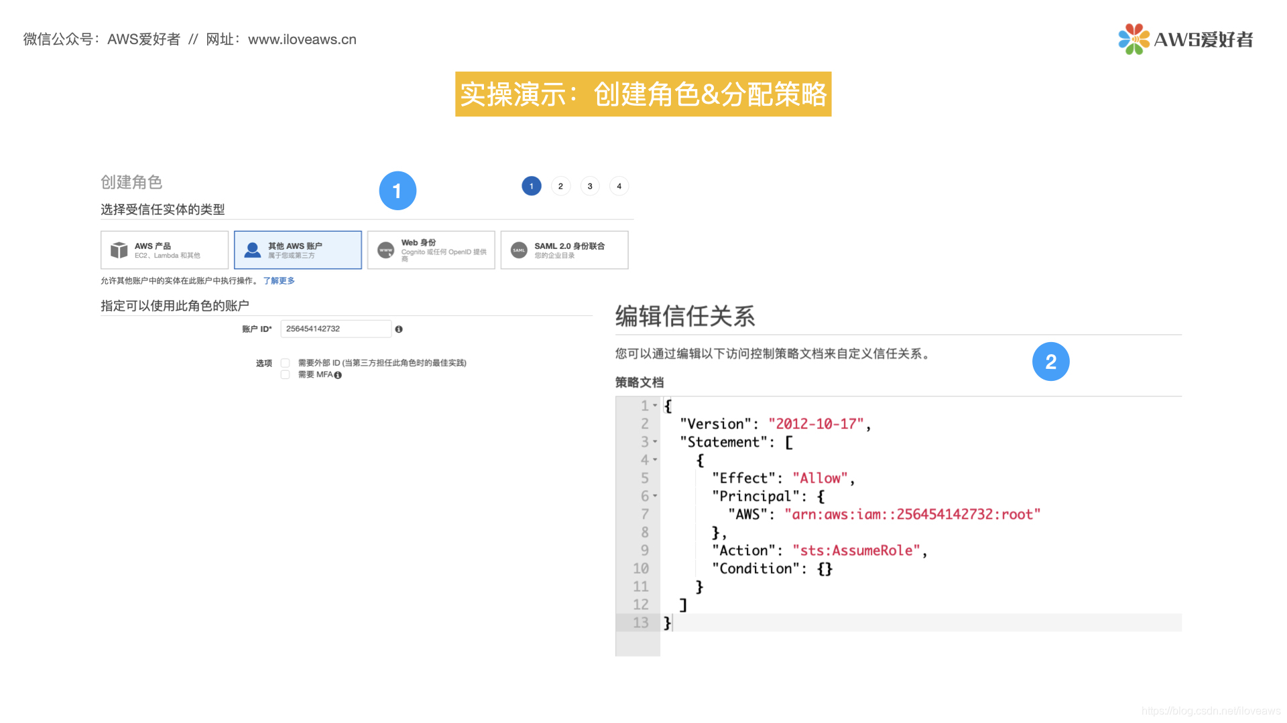Viewport: 1287px width, 723px height.
Task: Choose the SAML 2.0 身份联合 card
Action: click(564, 250)
